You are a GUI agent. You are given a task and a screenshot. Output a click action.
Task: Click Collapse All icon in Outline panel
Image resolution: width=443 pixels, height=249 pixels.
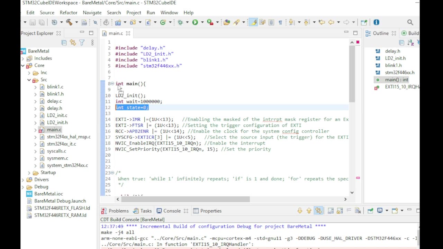tap(401, 43)
